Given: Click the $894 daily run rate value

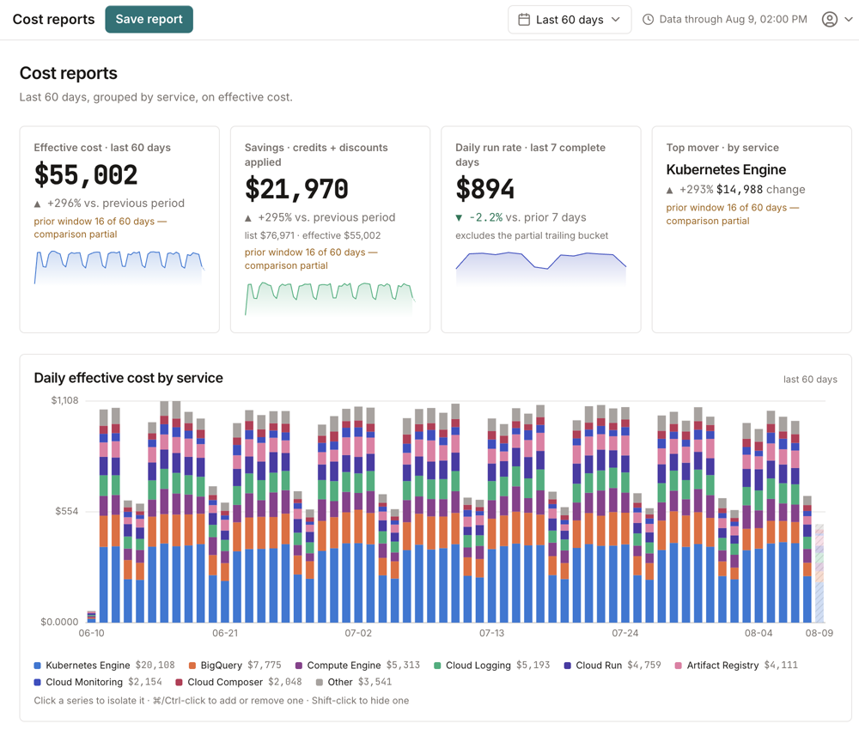Looking at the screenshot, I should click(x=484, y=190).
